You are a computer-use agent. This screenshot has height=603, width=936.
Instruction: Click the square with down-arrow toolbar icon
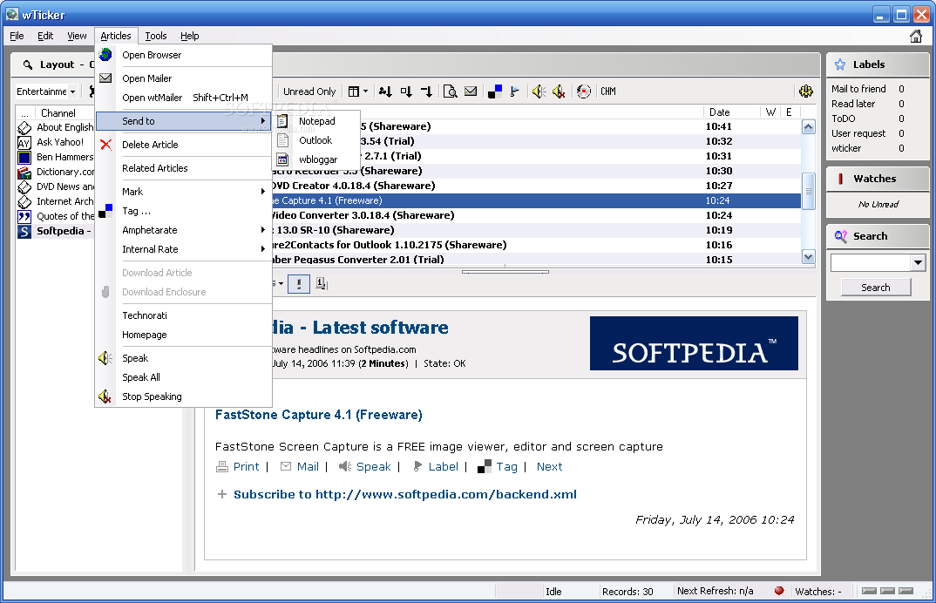[x=406, y=91]
